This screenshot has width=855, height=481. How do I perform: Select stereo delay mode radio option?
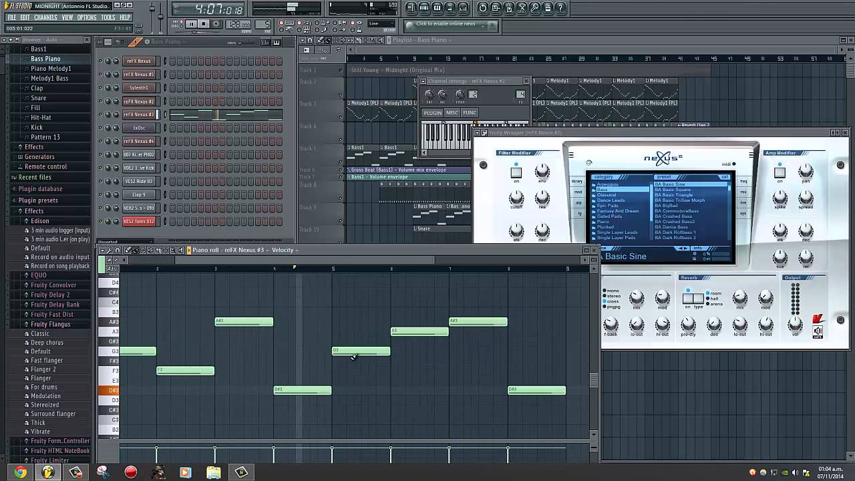[x=611, y=296]
